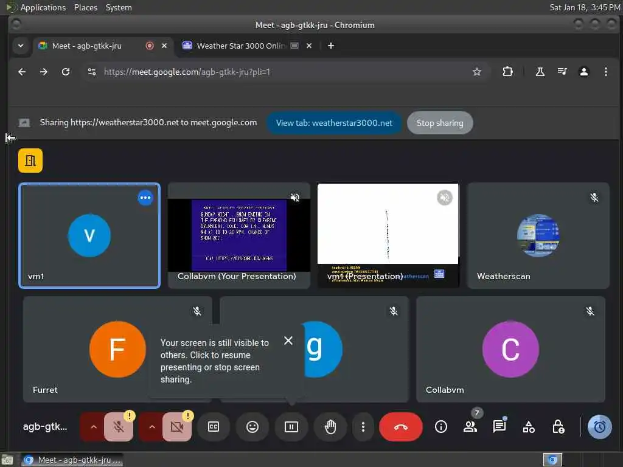Select Collabvm (Your Presentation) tile
Screen dimensions: 623x467
coord(238,235)
